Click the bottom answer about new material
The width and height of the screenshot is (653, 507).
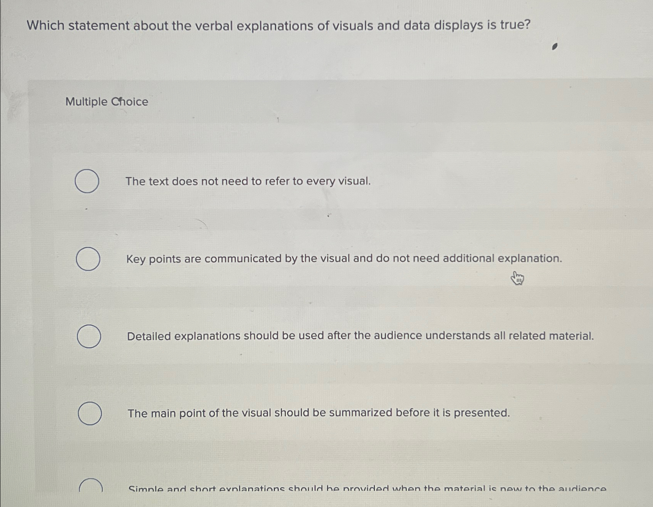[367, 489]
